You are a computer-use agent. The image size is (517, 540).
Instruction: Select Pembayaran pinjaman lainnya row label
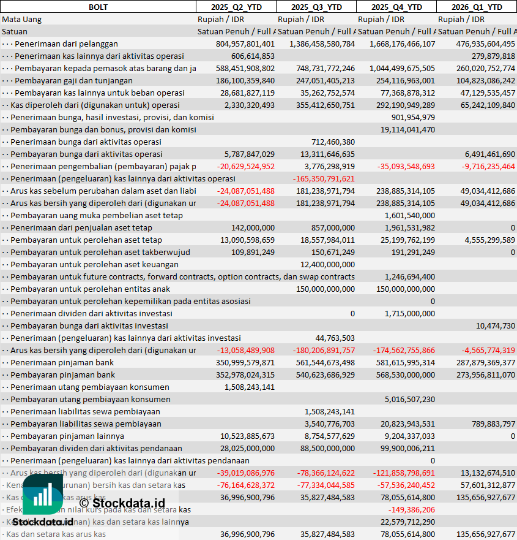[67, 436]
